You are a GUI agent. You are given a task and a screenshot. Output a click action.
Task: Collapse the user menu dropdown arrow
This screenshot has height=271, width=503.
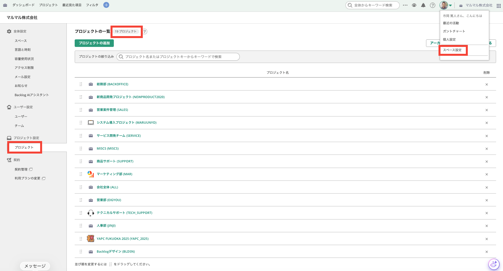[451, 6]
